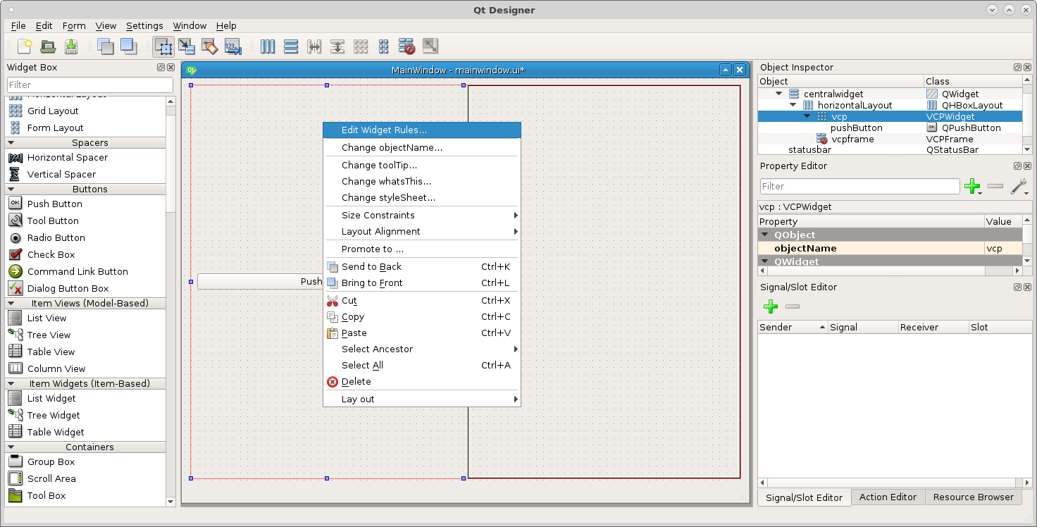Collapse the Spacers category in Widget Box
Image resolution: width=1037 pixels, height=527 pixels.
[x=11, y=142]
